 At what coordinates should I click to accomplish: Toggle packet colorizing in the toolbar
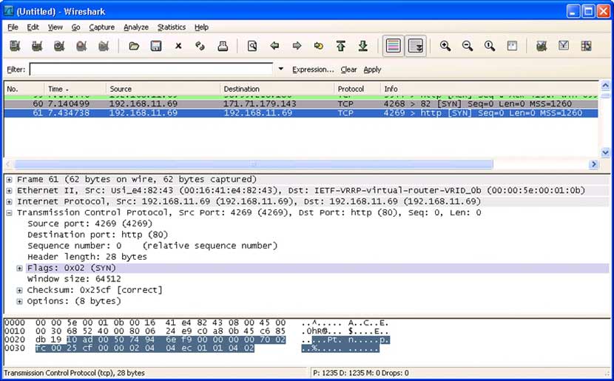coord(394,46)
